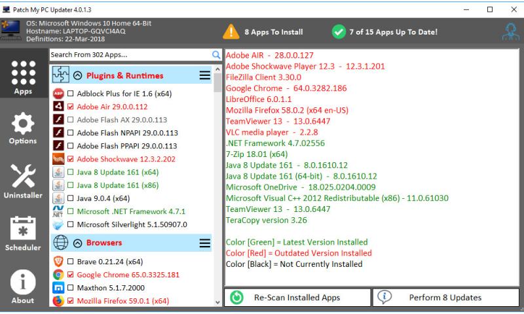This screenshot has height=314, width=524.
Task: Click the app list scroll up arrow
Action: click(218, 69)
